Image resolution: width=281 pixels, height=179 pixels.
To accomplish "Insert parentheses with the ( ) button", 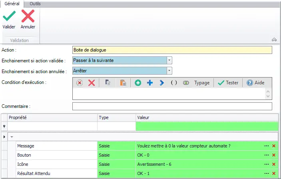I will point(173,83).
